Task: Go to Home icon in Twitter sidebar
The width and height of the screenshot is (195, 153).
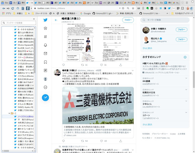Action: (x=45, y=28)
